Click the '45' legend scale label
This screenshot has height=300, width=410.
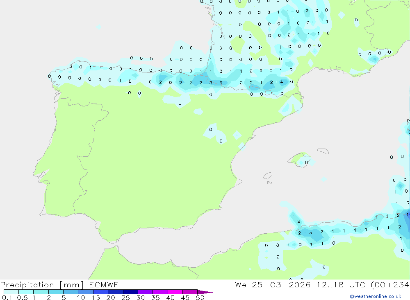185,298
